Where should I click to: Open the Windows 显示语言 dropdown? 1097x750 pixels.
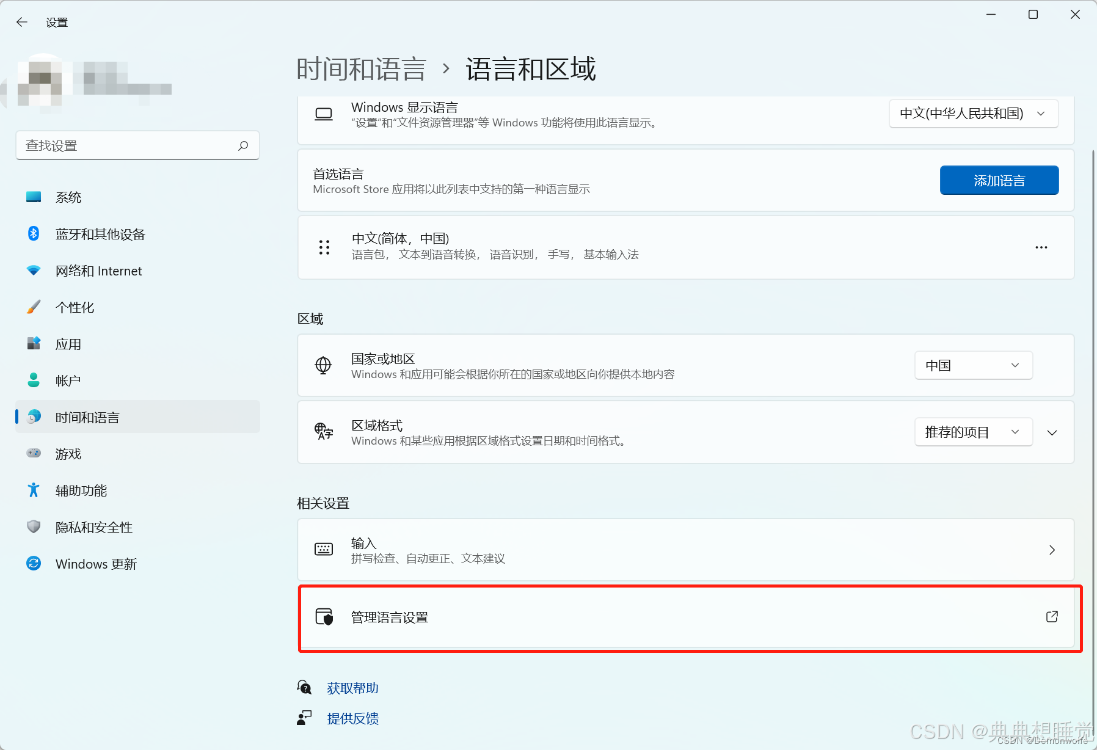pos(974,114)
